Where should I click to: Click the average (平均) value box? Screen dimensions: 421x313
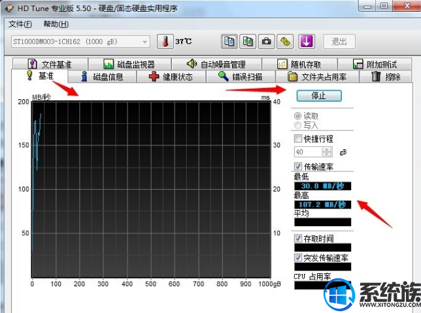click(322, 222)
